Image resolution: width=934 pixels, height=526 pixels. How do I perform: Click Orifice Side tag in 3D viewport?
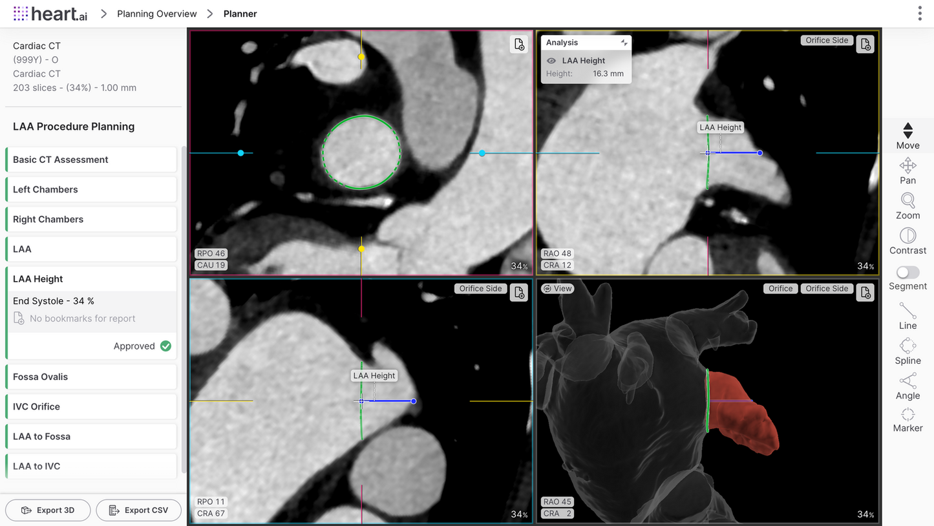827,289
